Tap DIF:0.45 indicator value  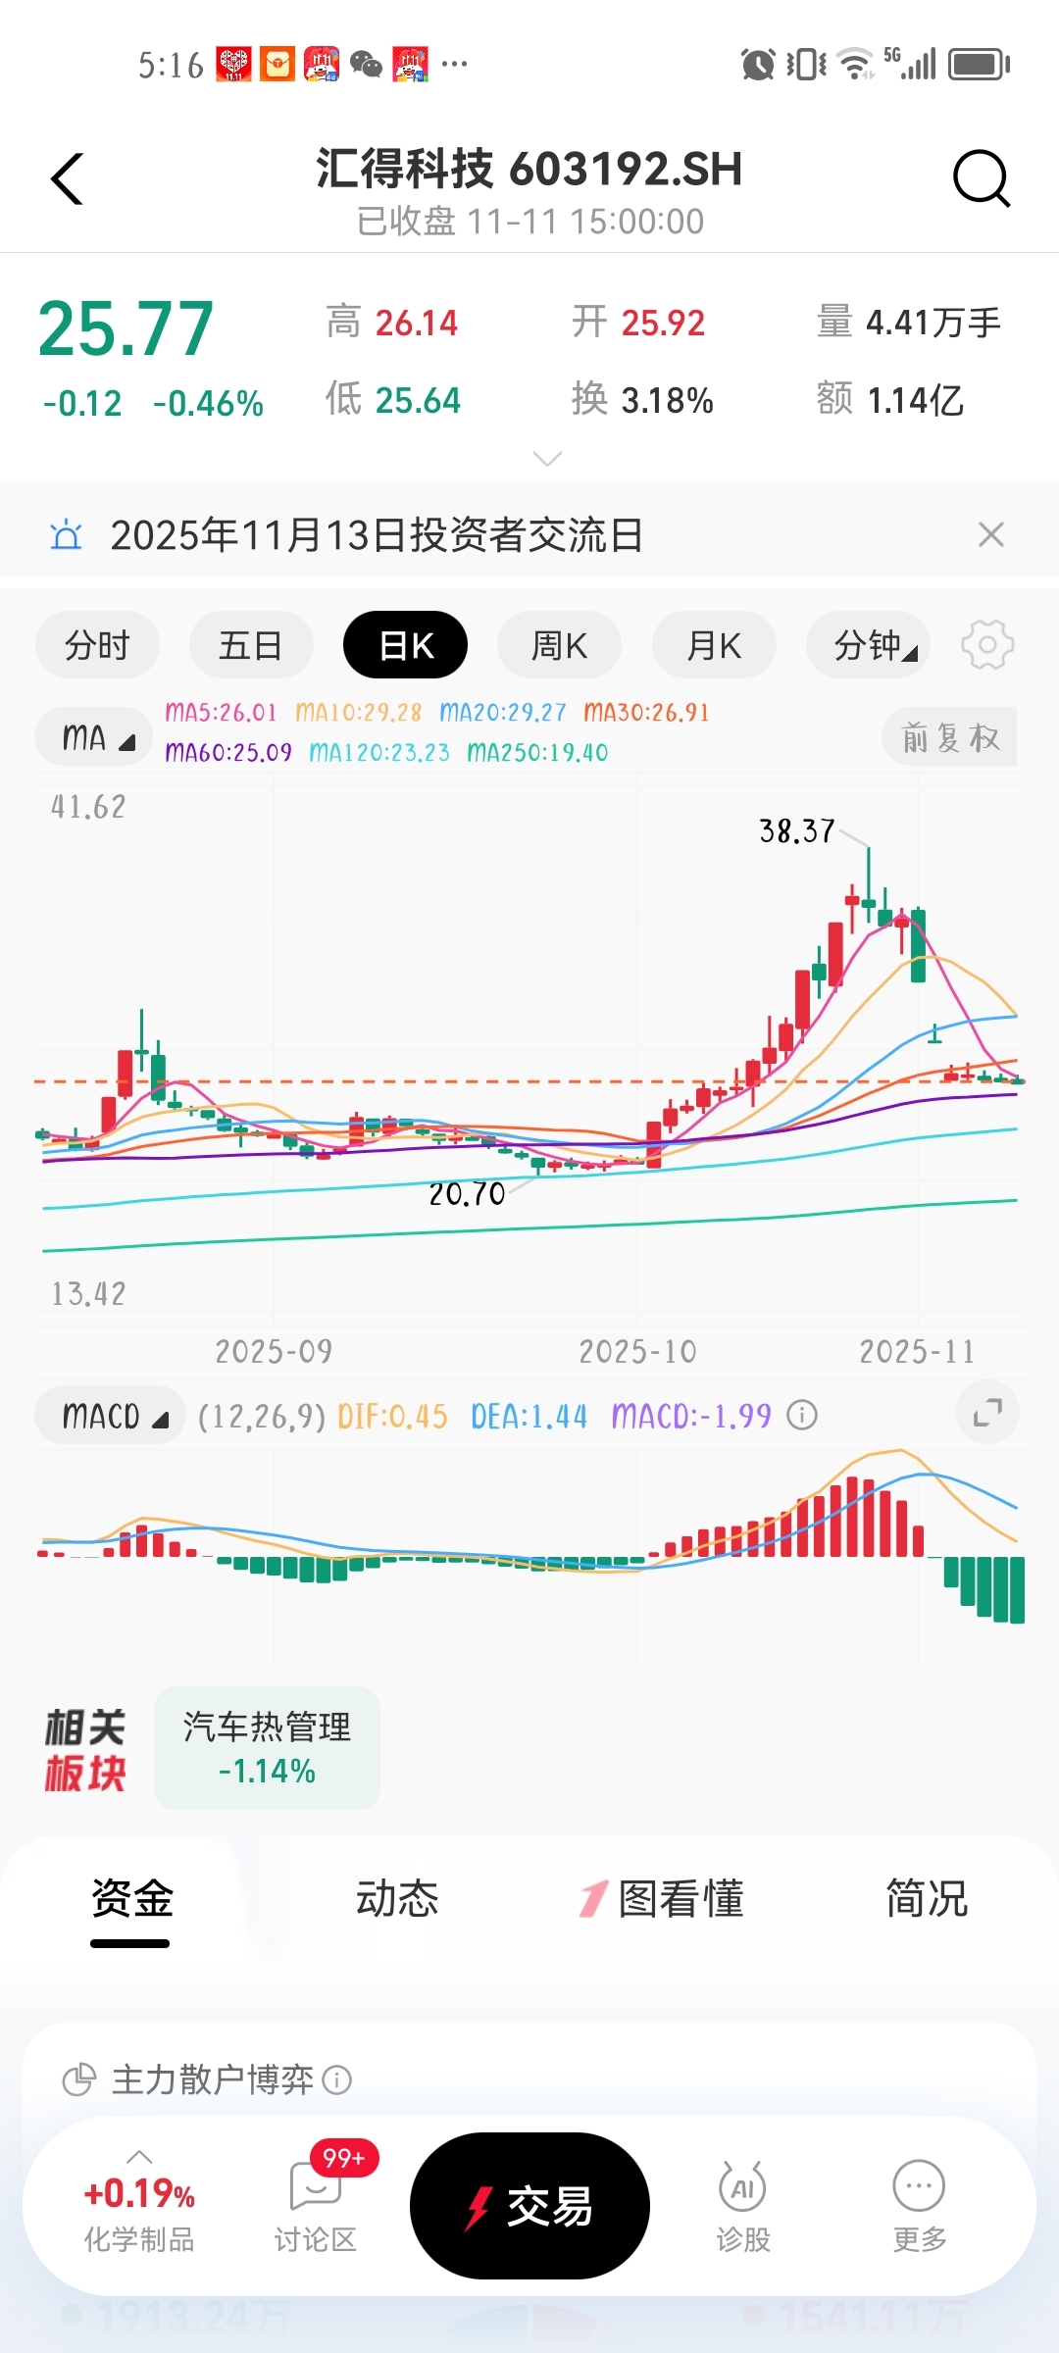tap(392, 1416)
